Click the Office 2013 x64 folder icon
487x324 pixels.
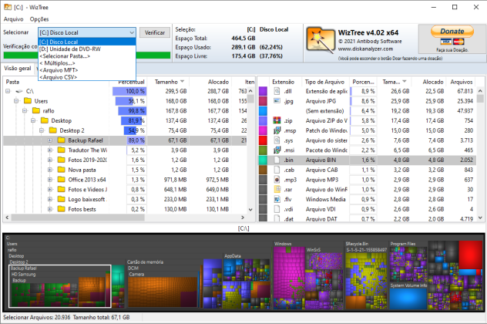(x=62, y=180)
